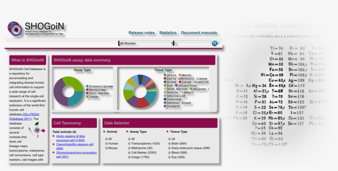The height and width of the screenshot is (171, 338).
Task: Check Image (1793) checkbox
Action: click(x=129, y=157)
